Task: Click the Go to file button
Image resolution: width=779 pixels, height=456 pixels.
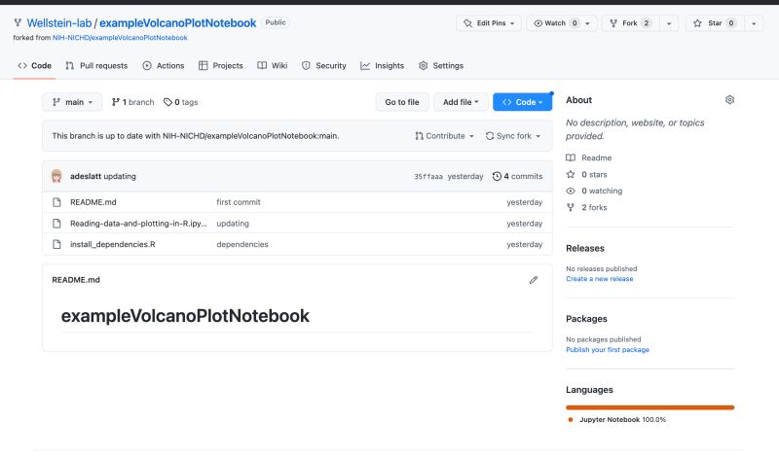Action: click(402, 102)
